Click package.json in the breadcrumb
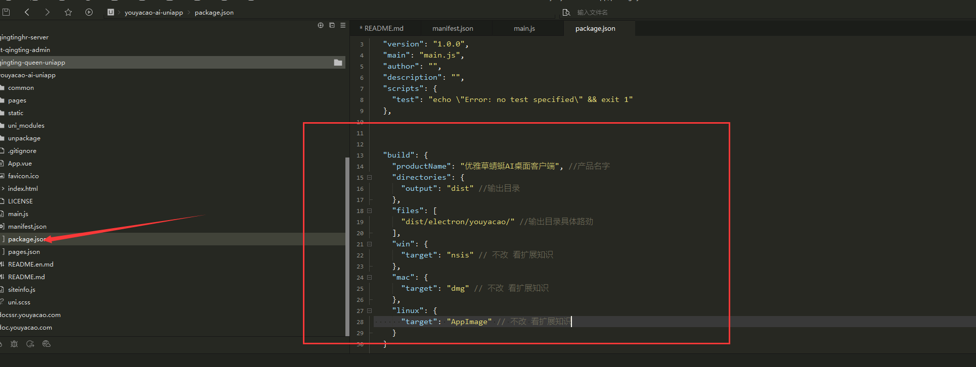Image resolution: width=976 pixels, height=367 pixels. 214,12
